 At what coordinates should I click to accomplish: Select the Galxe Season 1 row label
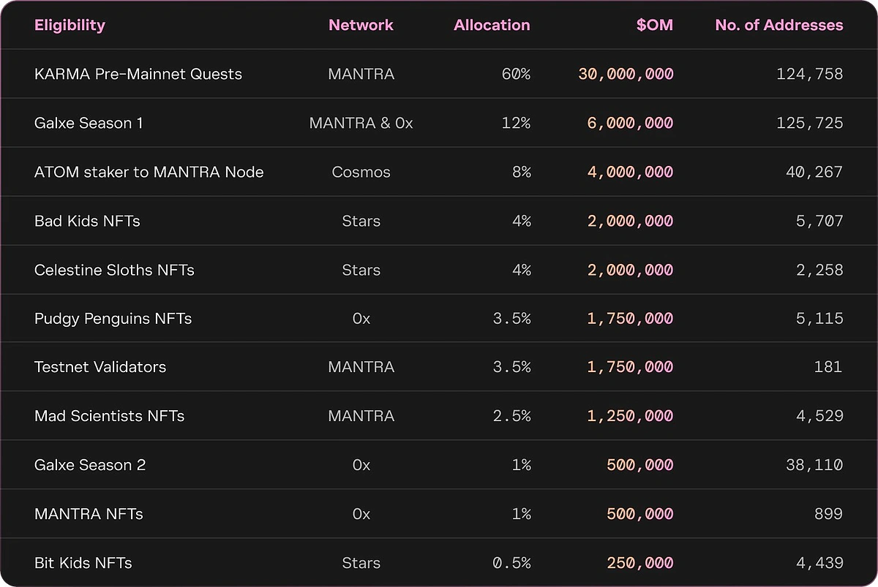point(89,123)
